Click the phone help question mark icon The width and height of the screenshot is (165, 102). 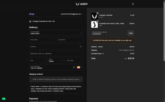74,67
